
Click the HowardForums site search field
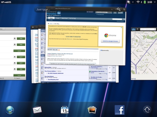[x=117, y=19]
